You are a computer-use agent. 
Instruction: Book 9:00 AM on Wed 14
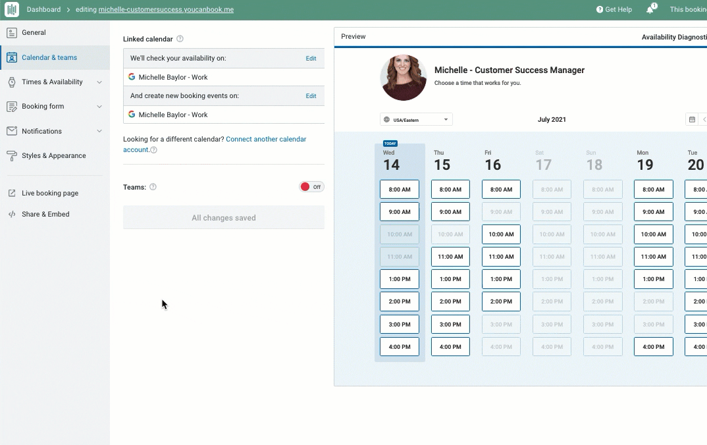[400, 212]
